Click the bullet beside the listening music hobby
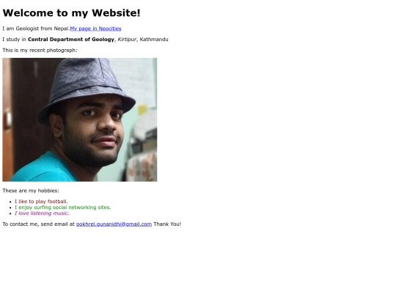396x297 pixels. (10, 213)
